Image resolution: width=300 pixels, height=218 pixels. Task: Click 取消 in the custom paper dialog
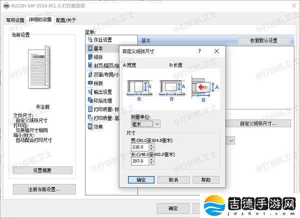pyautogui.click(x=173, y=179)
